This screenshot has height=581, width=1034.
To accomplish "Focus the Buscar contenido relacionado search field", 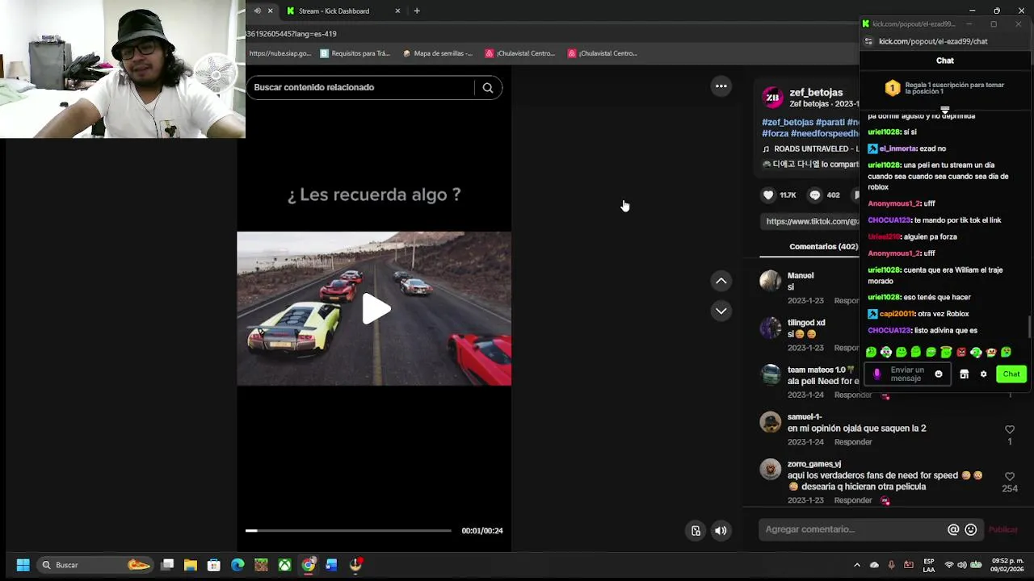I will pos(362,87).
